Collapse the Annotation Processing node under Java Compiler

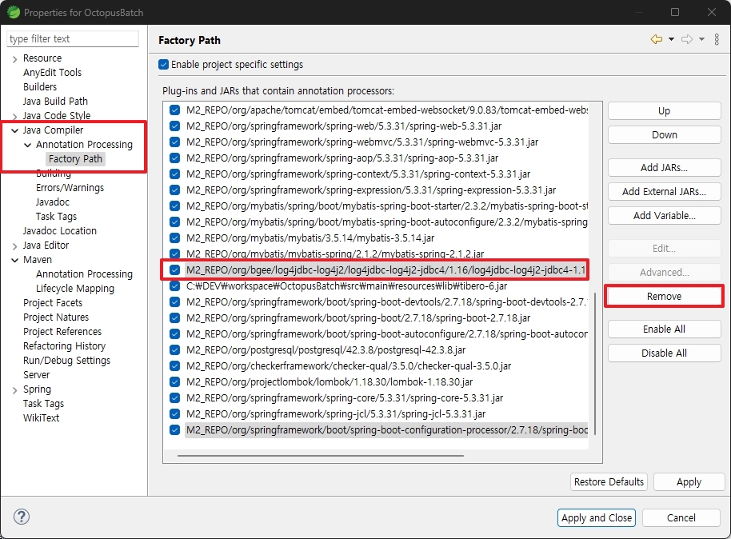(28, 145)
